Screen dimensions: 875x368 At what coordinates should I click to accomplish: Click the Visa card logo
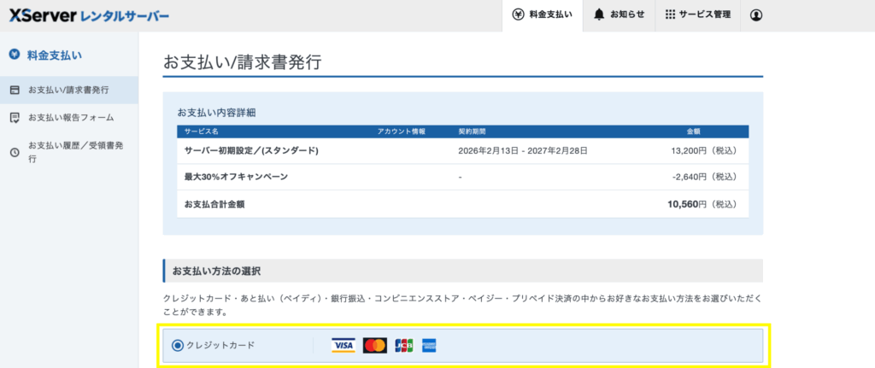pos(344,346)
